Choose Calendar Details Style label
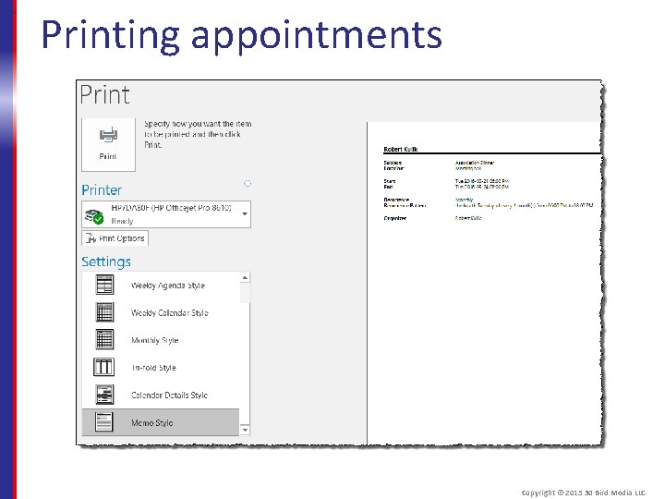This screenshot has width=665, height=499. pos(169,396)
